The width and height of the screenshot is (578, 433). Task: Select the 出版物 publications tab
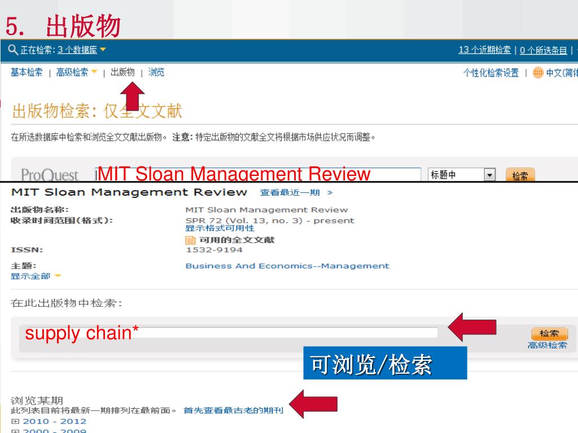pos(122,72)
